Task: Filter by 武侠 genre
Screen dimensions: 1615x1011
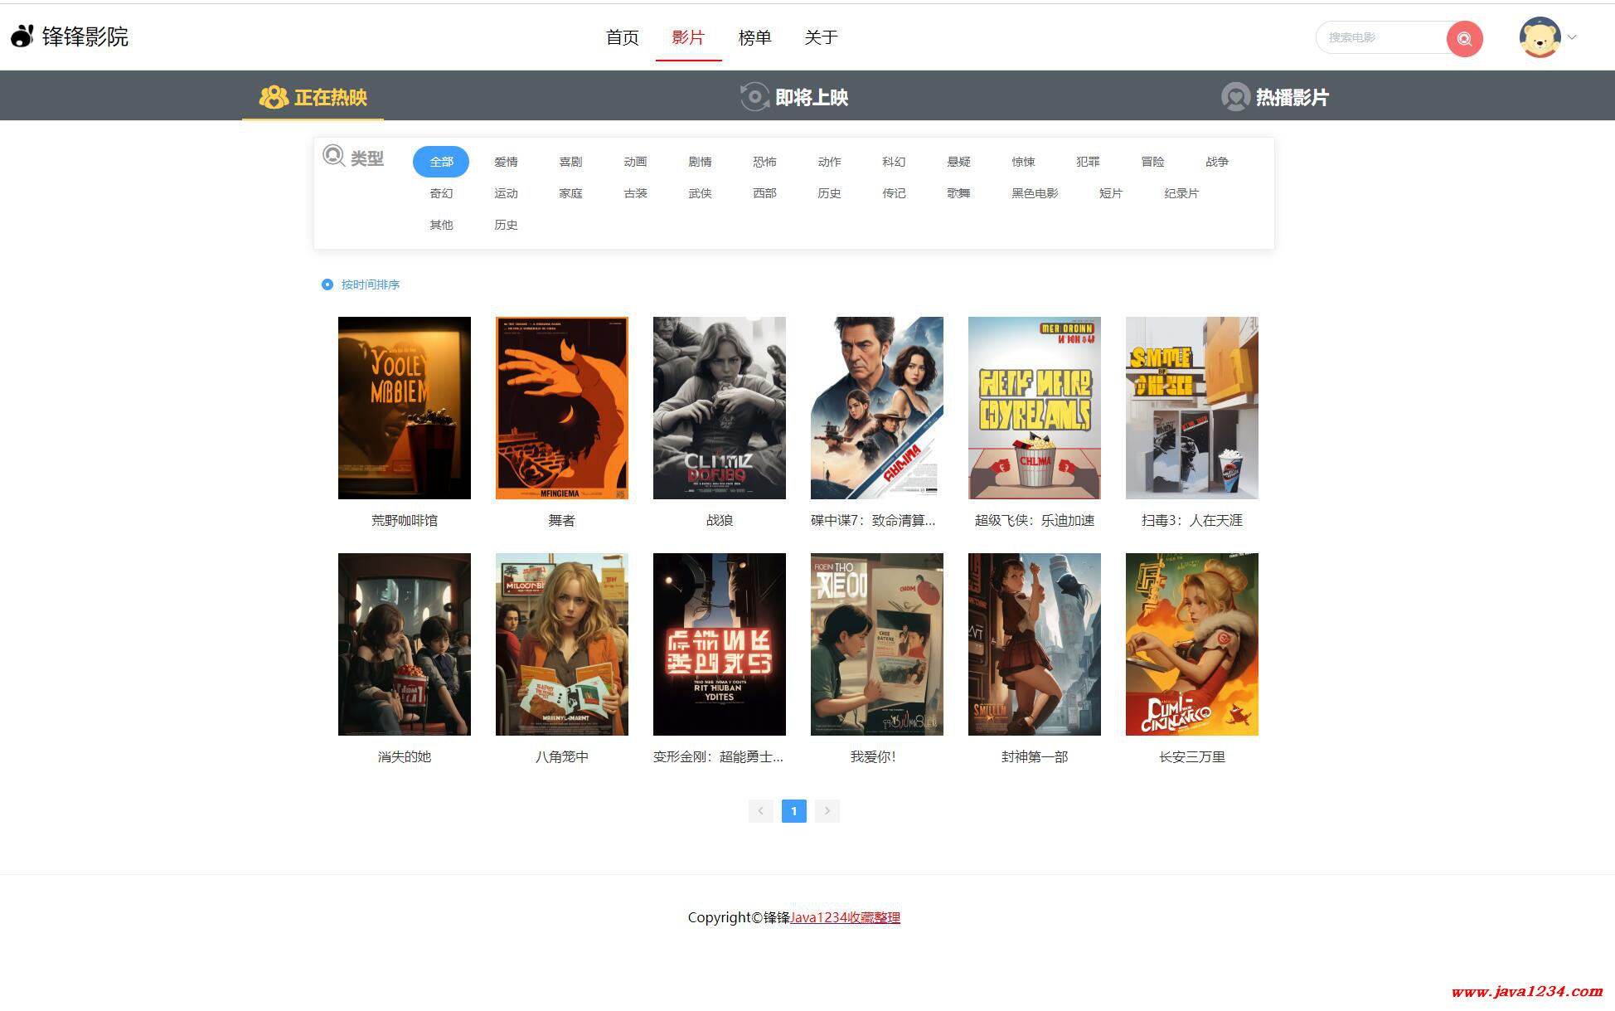Action: coord(700,193)
